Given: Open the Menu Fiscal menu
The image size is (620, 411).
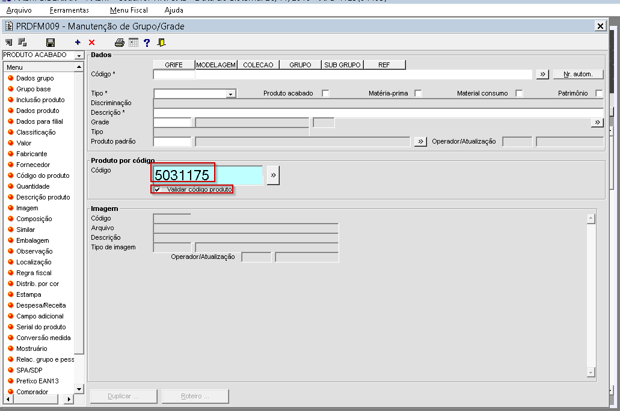Looking at the screenshot, I should pos(129,10).
